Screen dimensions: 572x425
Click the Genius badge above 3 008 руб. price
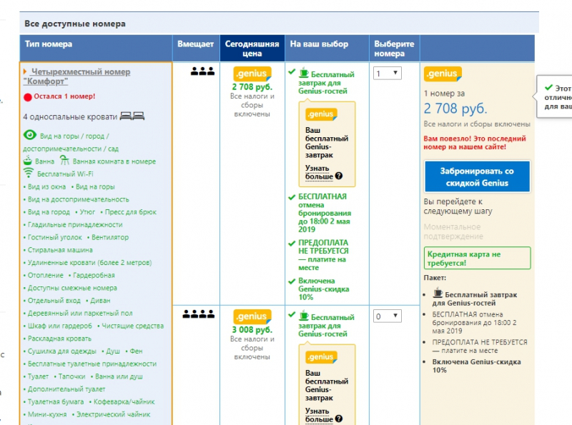click(252, 316)
